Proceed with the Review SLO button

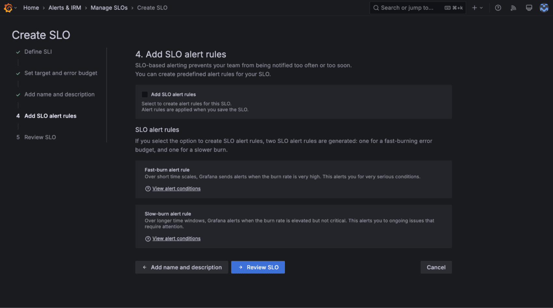click(258, 267)
